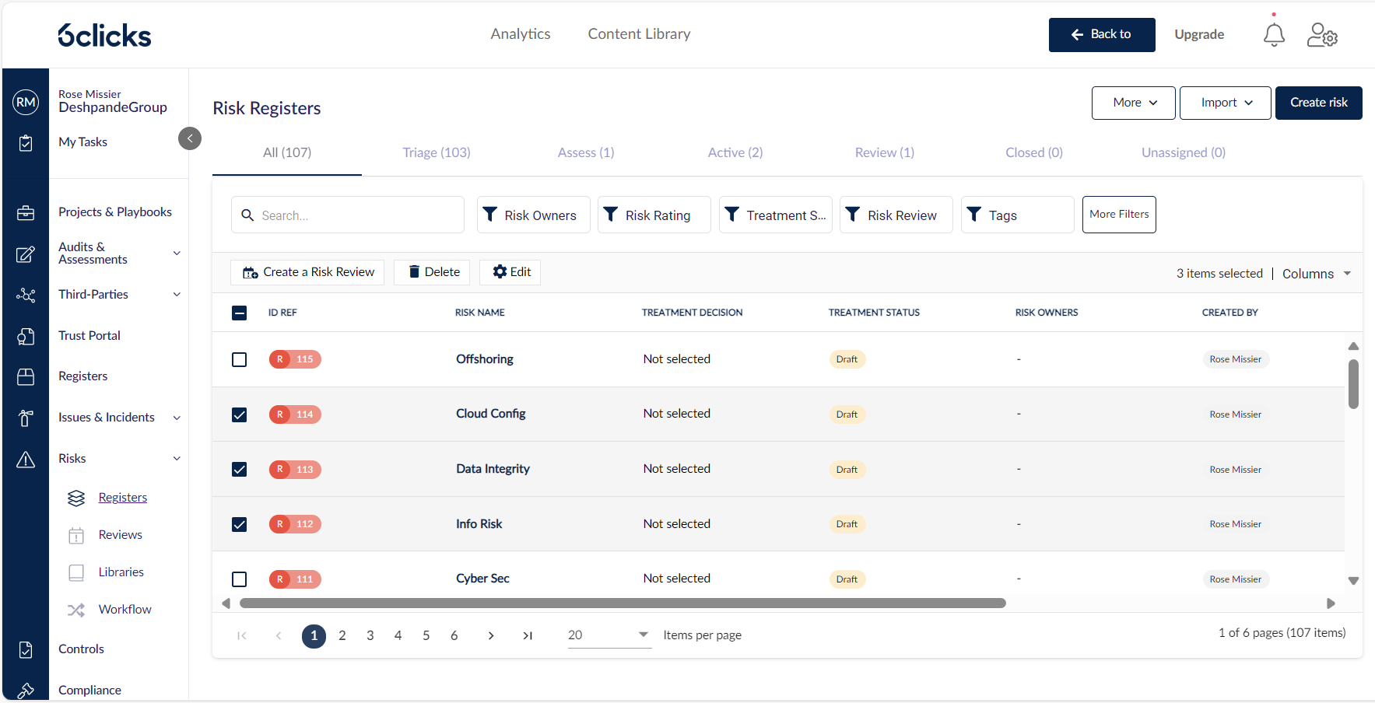Click the Create risk button

(1318, 103)
